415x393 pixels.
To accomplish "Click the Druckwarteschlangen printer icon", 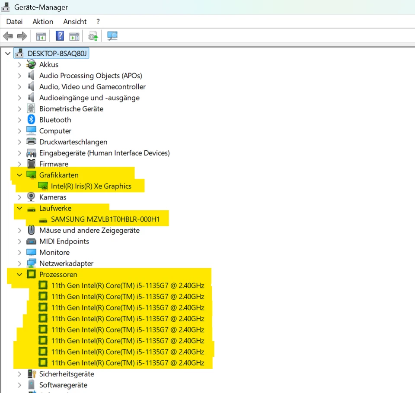I will [31, 142].
